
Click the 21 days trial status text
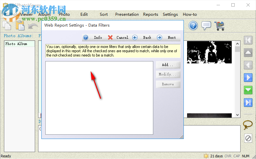[216, 156]
